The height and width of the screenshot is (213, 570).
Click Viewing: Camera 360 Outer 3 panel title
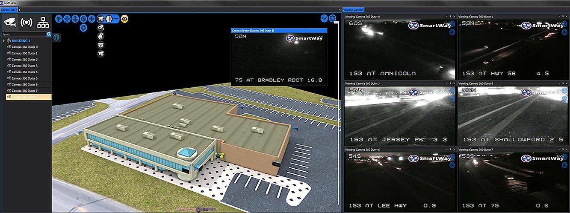pos(363,83)
